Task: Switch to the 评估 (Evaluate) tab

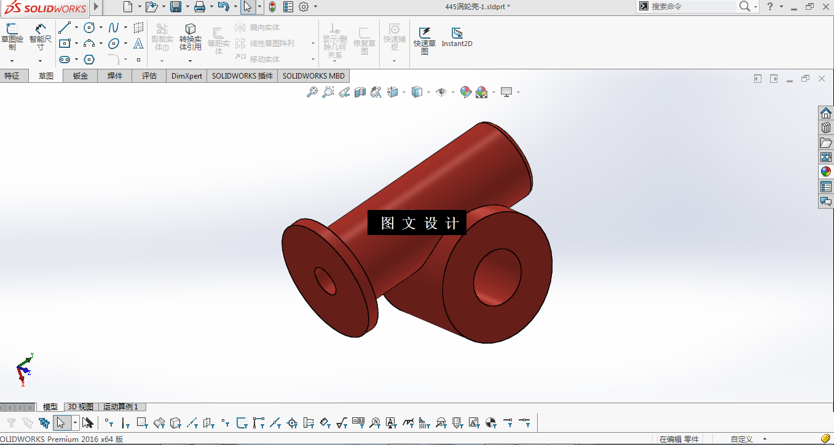Action: point(149,76)
